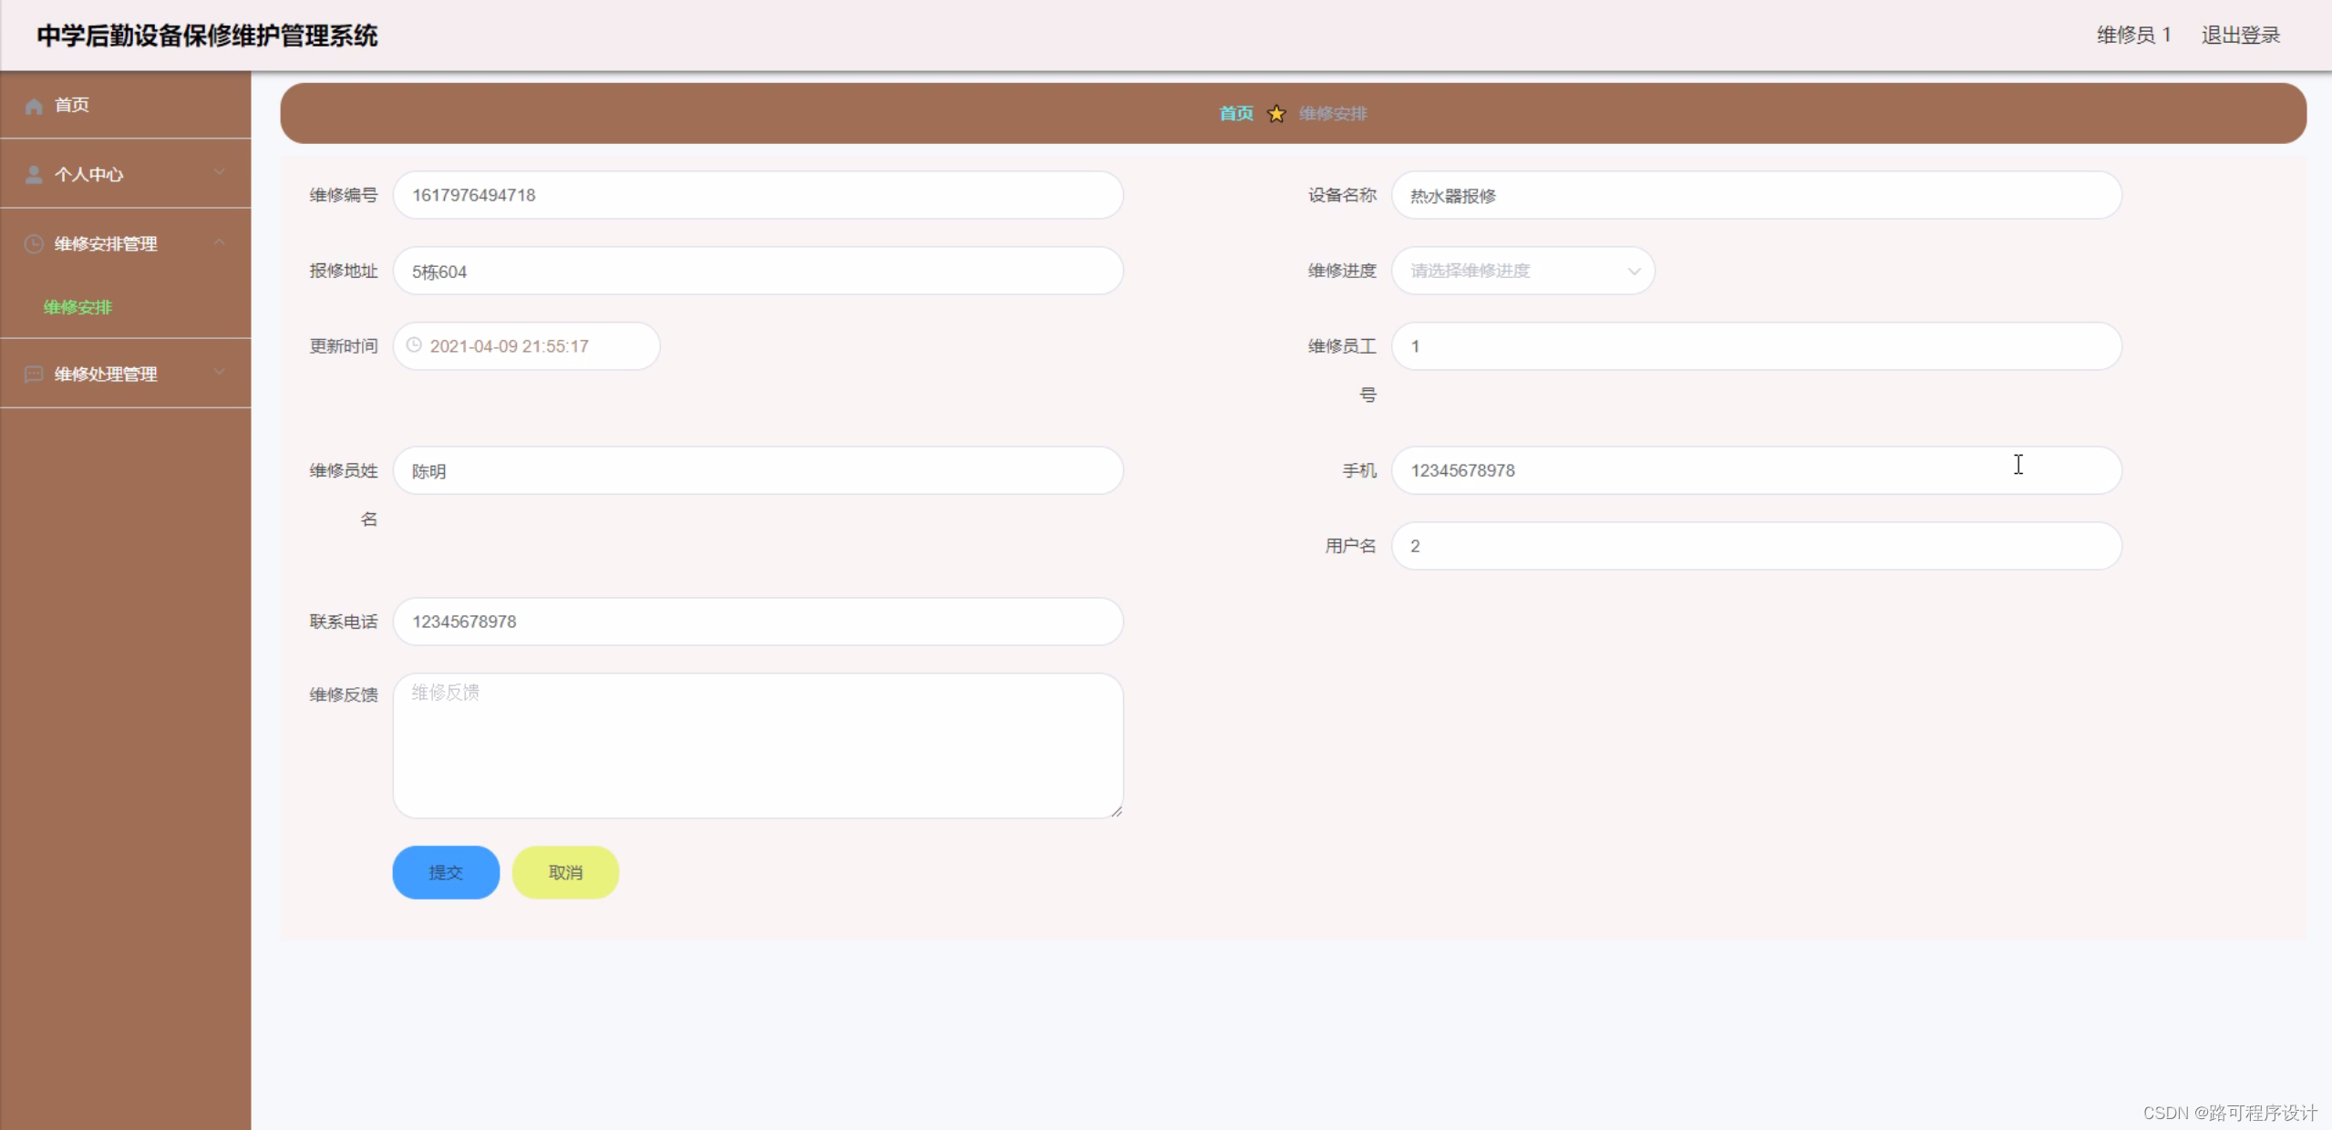2332x1130 pixels.
Task: Click the person icon beside 个人中心
Action: pos(34,174)
